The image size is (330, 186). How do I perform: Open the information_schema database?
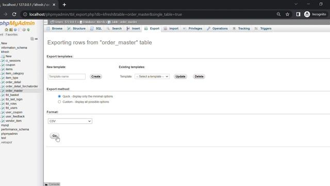[x=14, y=48]
